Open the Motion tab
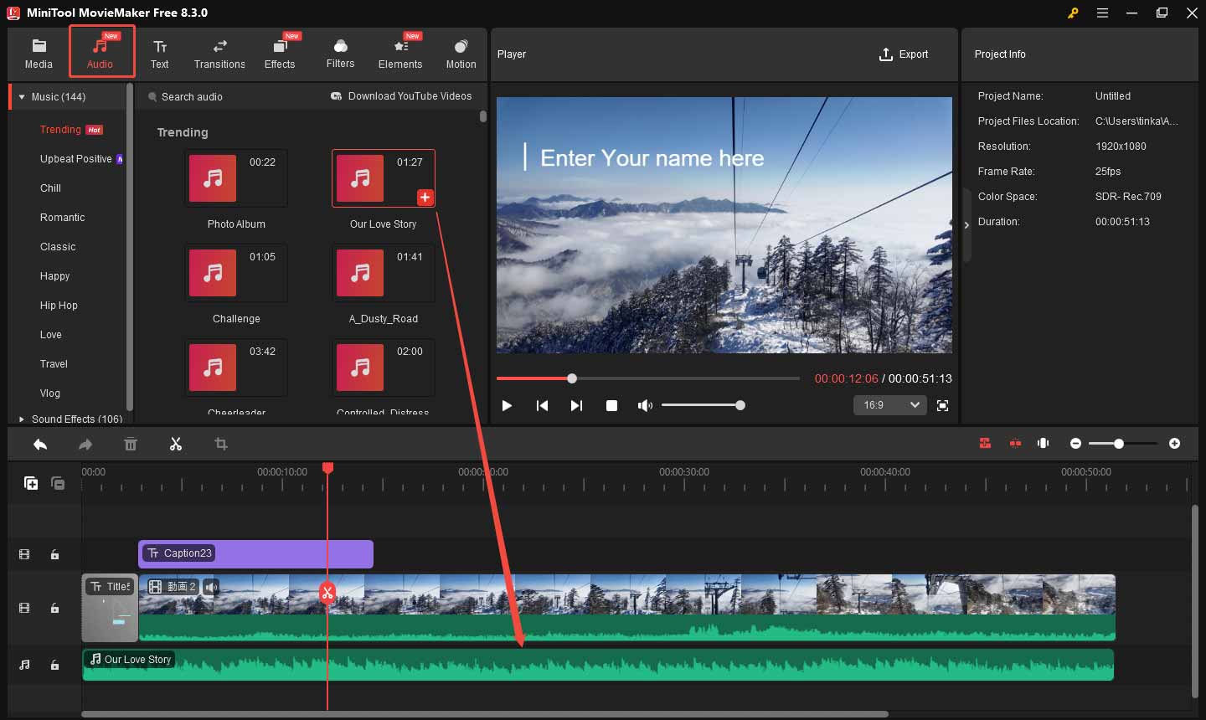Viewport: 1206px width, 720px height. [x=461, y=53]
